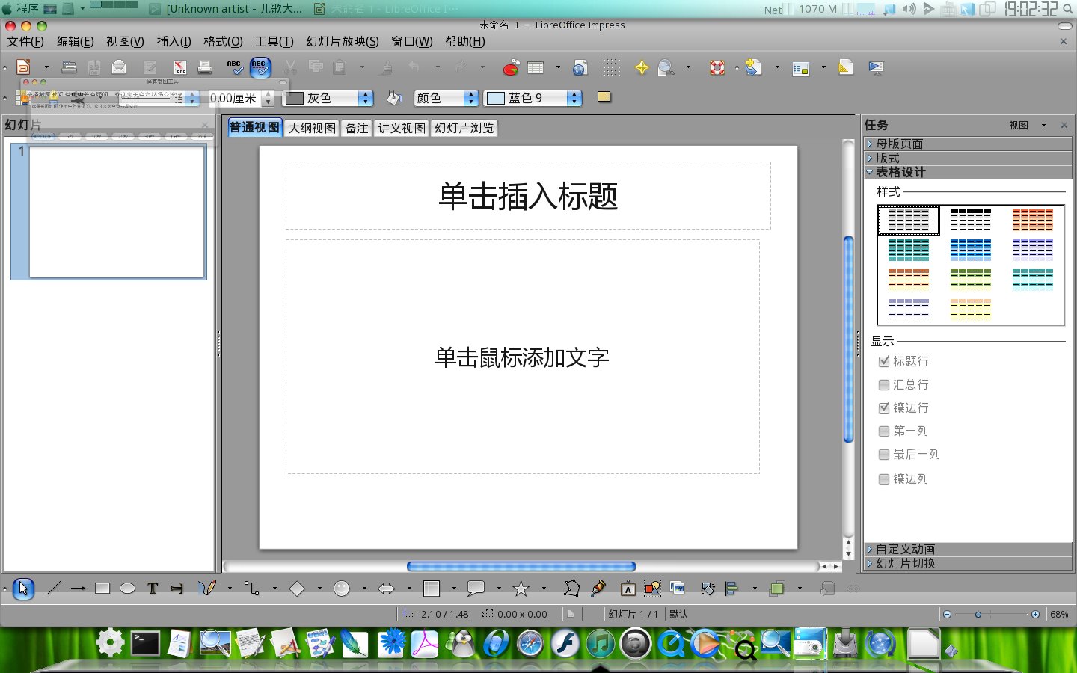The height and width of the screenshot is (673, 1077).
Task: Open the 视图 dropdown in task pane
Action: click(x=1028, y=125)
